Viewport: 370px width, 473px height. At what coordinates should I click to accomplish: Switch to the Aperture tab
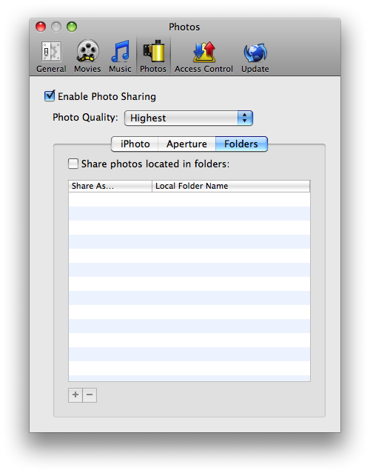coord(186,144)
